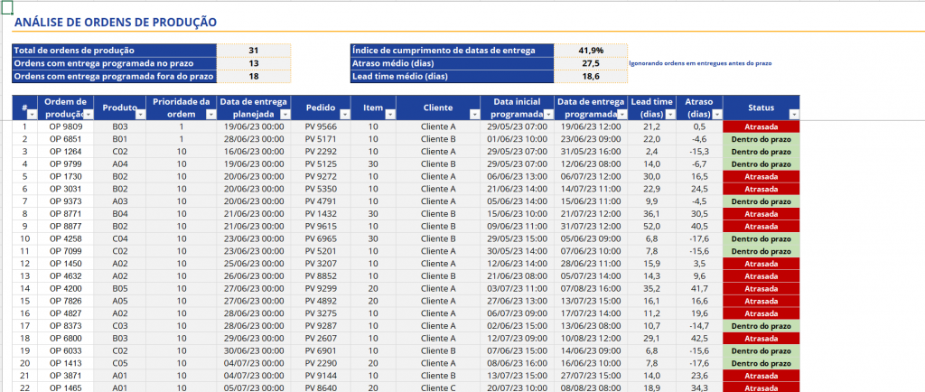Click the Prioridade da ordem filter arrow
This screenshot has height=392, width=925.
click(210, 115)
